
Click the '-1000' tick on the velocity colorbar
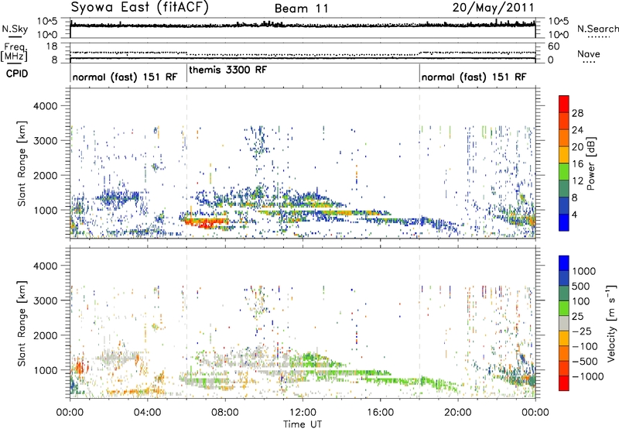587,376
